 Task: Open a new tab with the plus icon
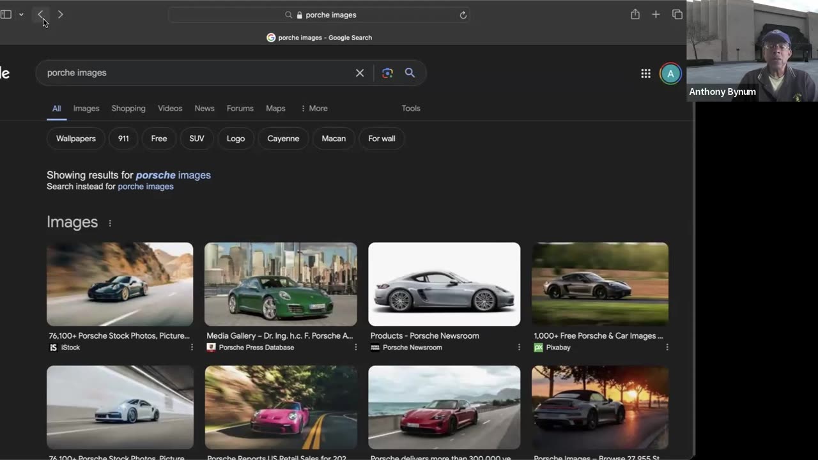click(656, 15)
